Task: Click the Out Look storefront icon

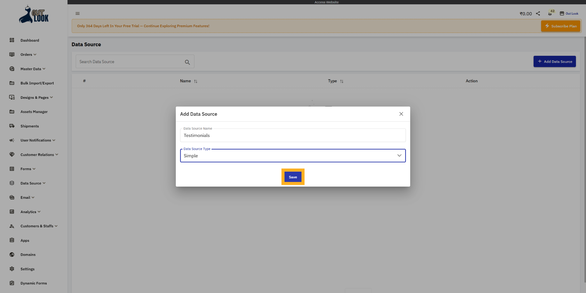Action: (562, 13)
